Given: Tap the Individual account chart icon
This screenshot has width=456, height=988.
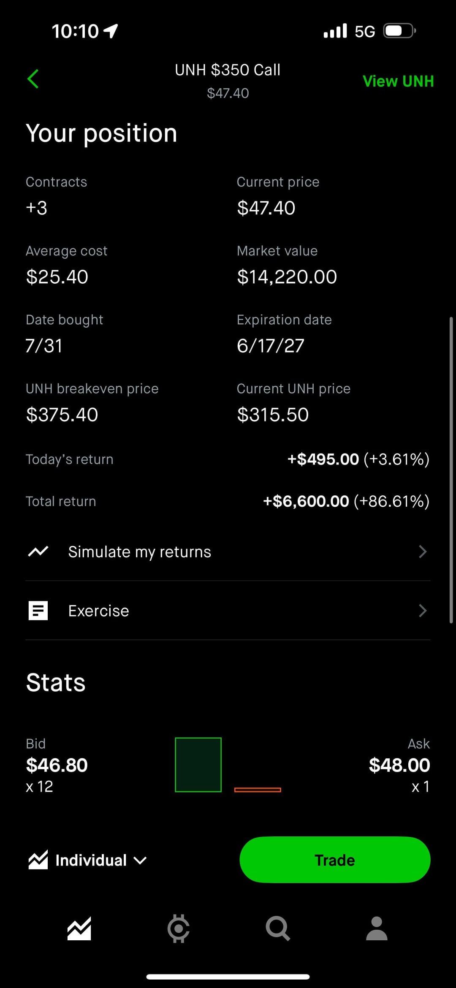Looking at the screenshot, I should pos(38,860).
